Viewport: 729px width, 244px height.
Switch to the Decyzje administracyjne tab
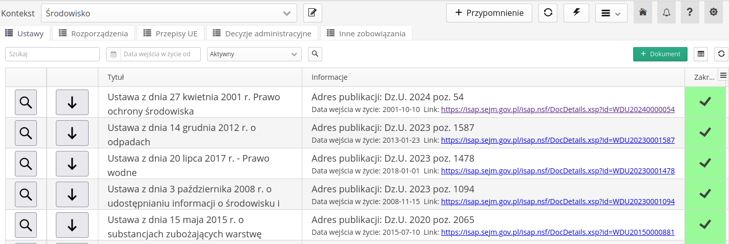tap(262, 34)
